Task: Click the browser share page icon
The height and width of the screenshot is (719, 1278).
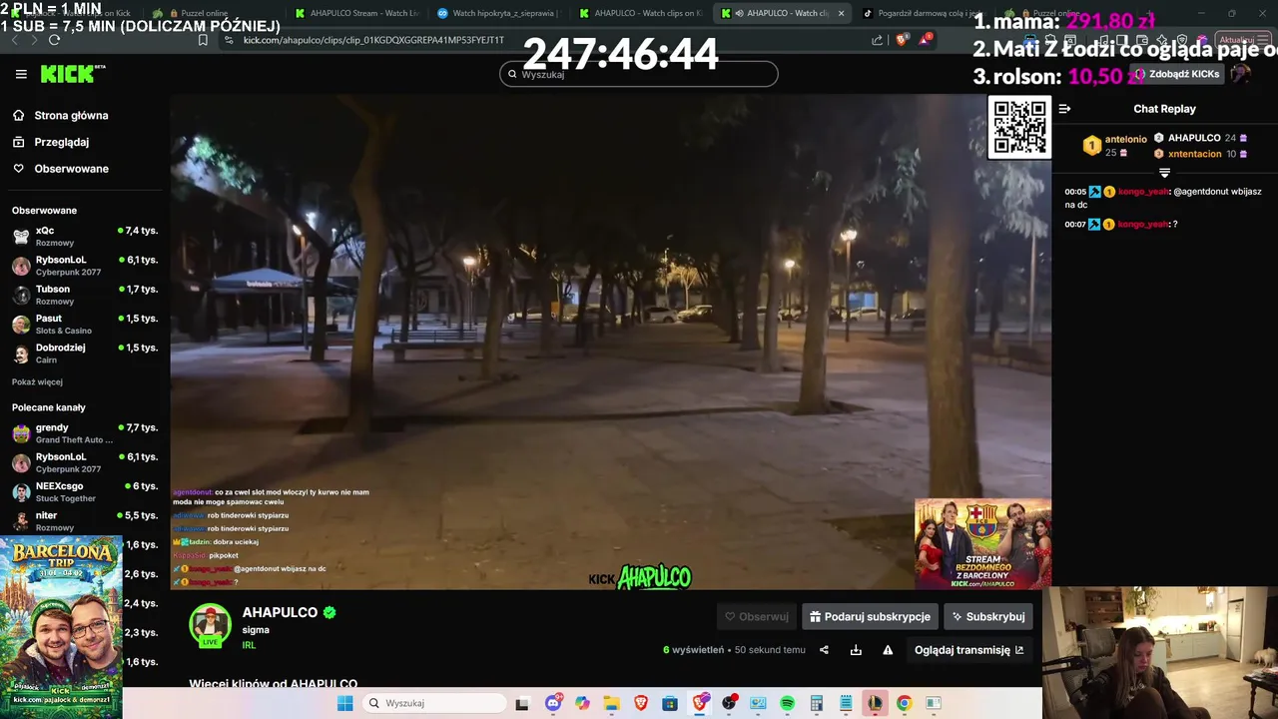Action: coord(878,40)
